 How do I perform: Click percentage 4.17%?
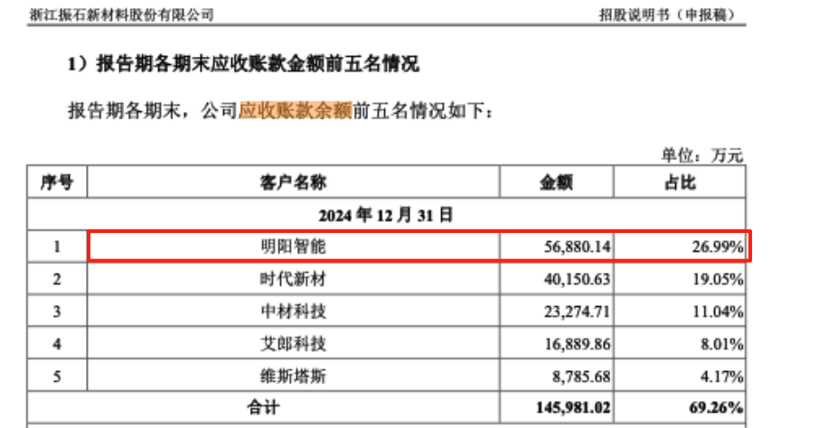point(722,377)
